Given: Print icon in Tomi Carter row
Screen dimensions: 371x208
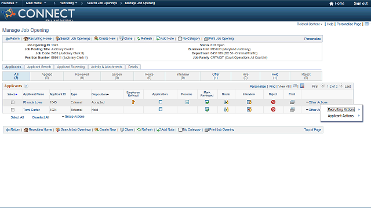Looking at the screenshot, I should tap(292, 109).
